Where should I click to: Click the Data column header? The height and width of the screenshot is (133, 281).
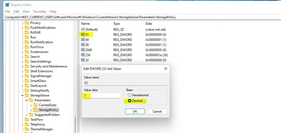182,24
